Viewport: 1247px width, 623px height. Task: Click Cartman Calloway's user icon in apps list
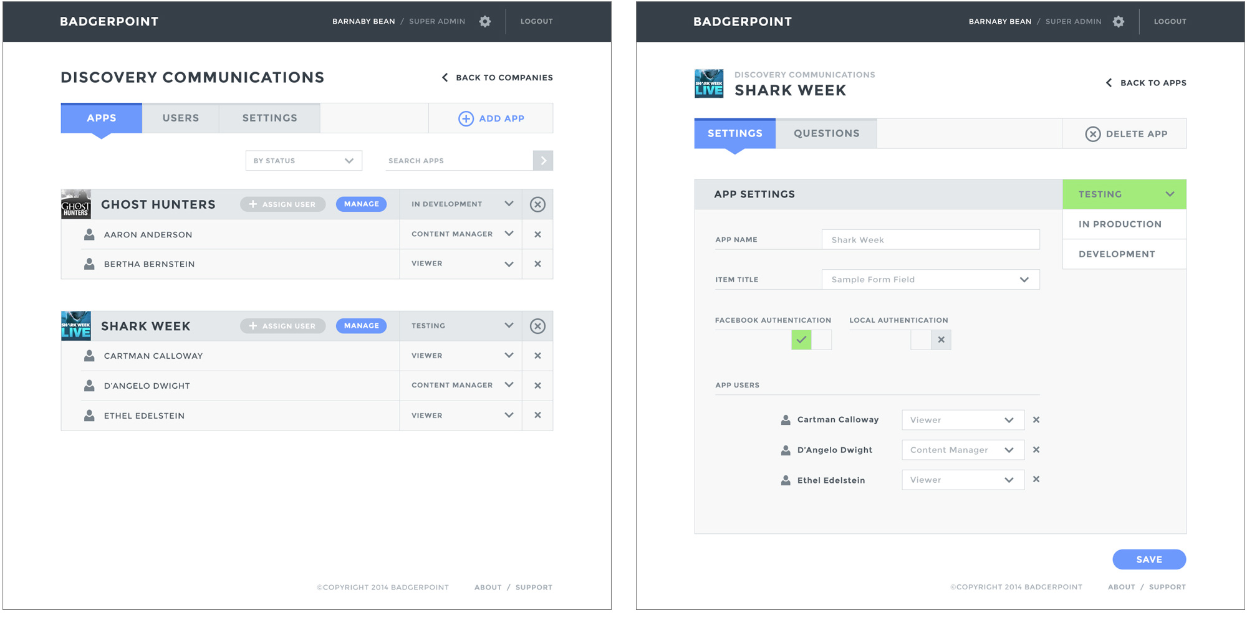tap(89, 356)
